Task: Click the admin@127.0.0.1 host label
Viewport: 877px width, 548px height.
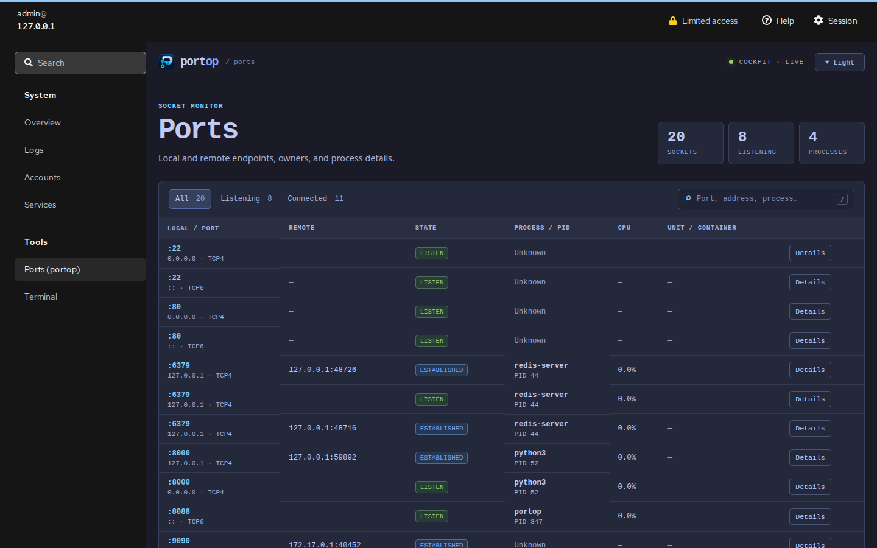Action: (36, 20)
